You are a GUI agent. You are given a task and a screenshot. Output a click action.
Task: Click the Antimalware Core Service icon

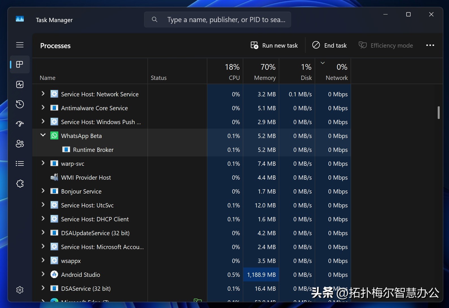point(54,108)
